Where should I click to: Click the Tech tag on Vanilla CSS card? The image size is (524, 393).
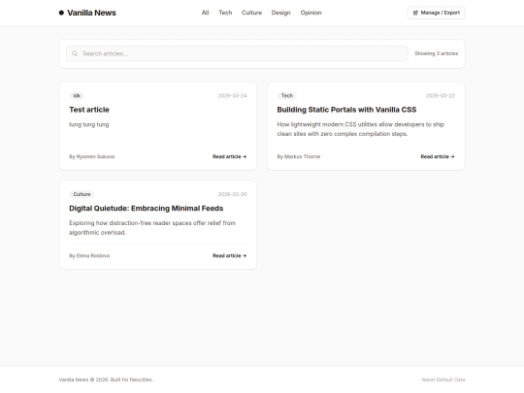click(x=286, y=95)
